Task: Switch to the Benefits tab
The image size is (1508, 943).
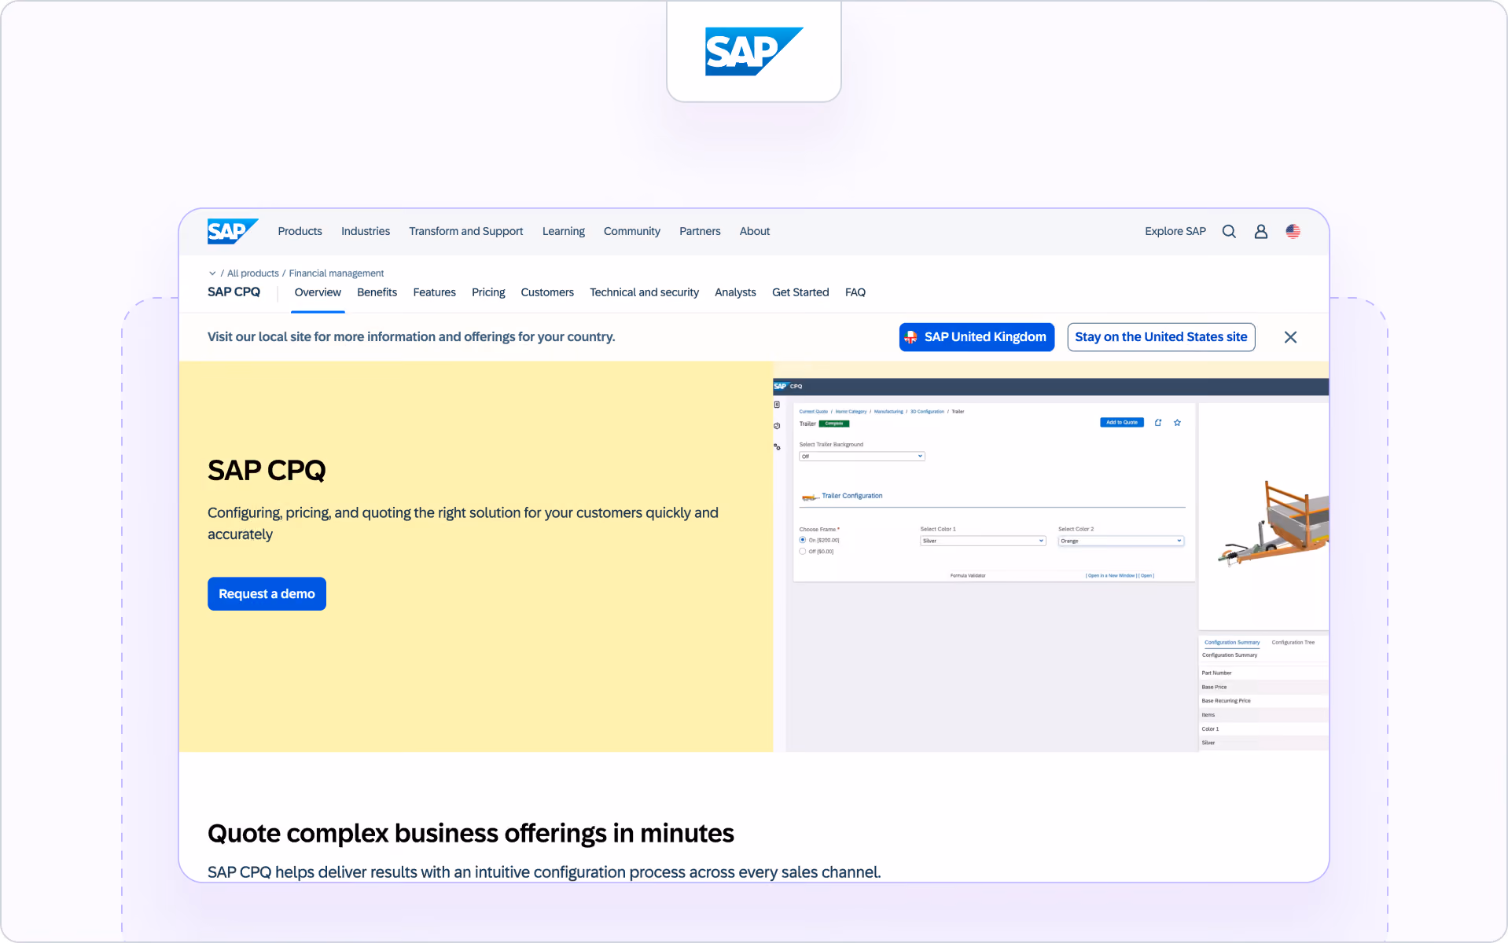Action: pos(377,292)
